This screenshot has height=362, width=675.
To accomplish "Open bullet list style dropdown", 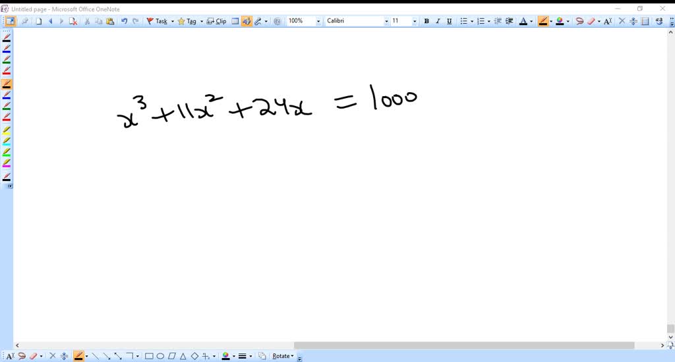I will tap(472, 21).
